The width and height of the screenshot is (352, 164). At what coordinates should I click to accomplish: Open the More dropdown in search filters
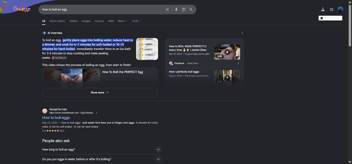pyautogui.click(x=122, y=21)
